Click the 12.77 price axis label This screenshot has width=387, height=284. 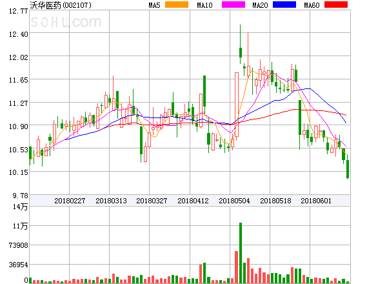19,11
